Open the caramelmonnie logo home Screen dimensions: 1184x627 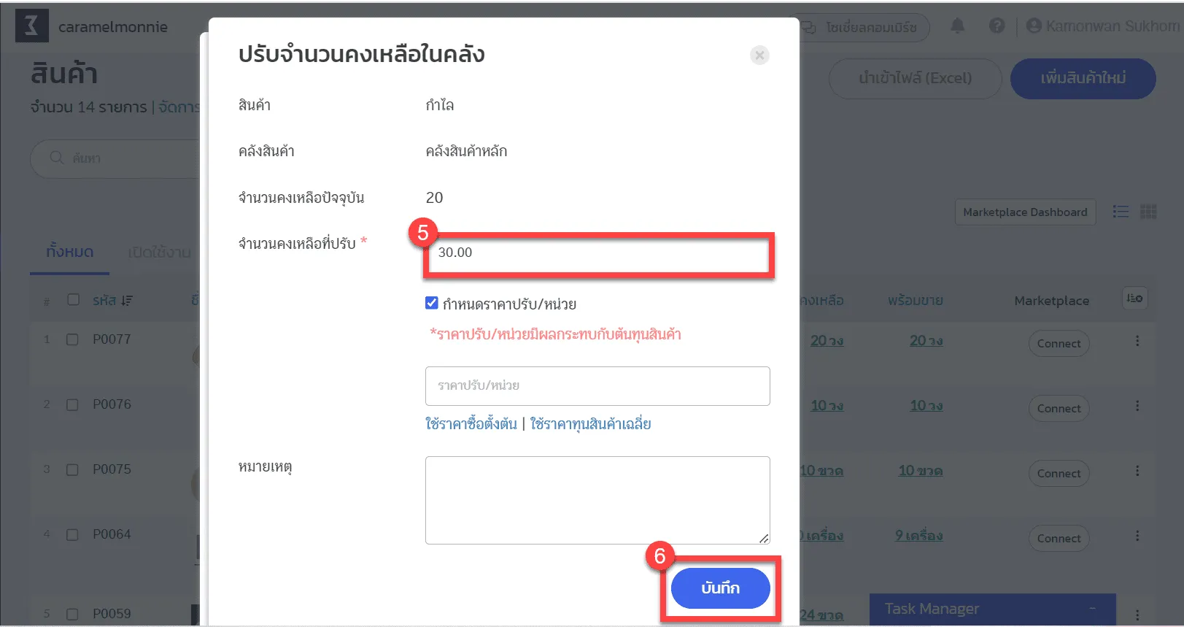coord(32,26)
